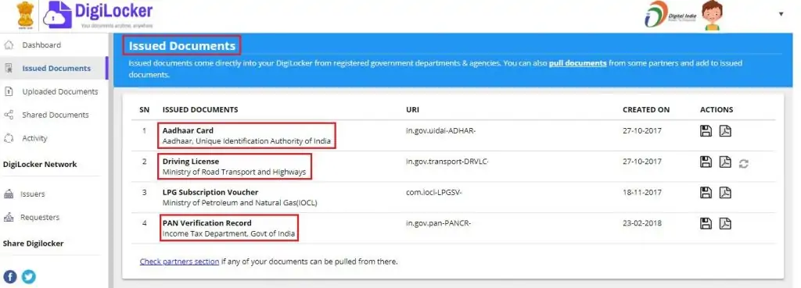Click the Requesters icon in sidebar

tap(9, 217)
